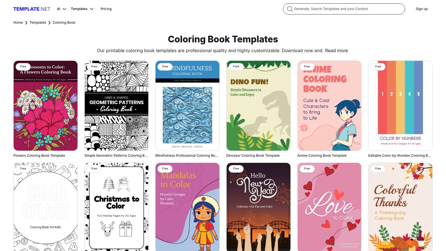Image resolution: width=446 pixels, height=251 pixels.
Task: Open the AI dropdown menu
Action: tap(62, 9)
